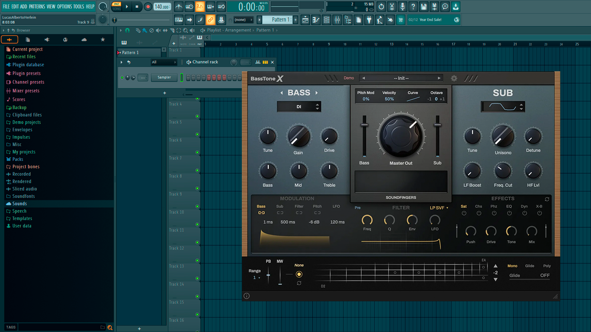Click the Channel rack graph editor icon

(258, 62)
